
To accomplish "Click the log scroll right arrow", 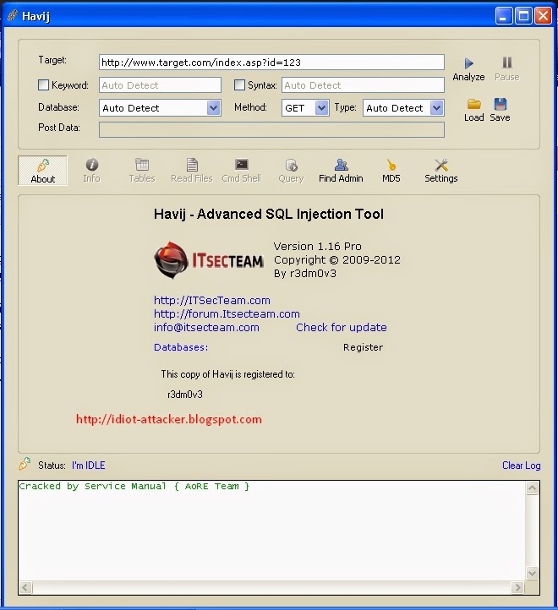I will point(517,587).
